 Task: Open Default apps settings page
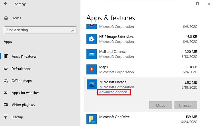22,69
